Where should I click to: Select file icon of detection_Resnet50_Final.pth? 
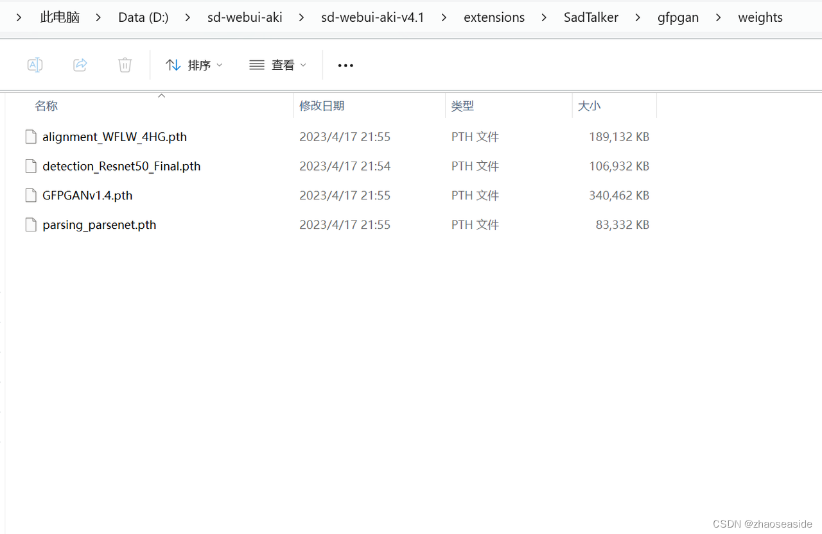click(31, 166)
